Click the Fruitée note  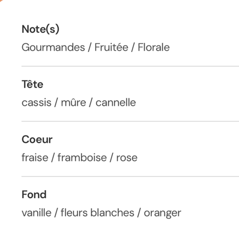(111, 47)
